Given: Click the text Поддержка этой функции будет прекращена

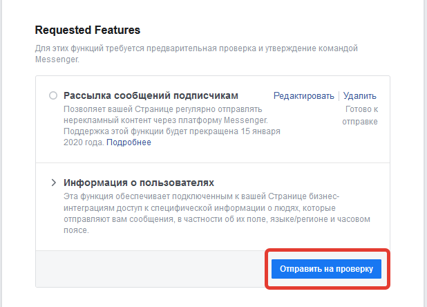Looking at the screenshot, I should (x=151, y=131).
